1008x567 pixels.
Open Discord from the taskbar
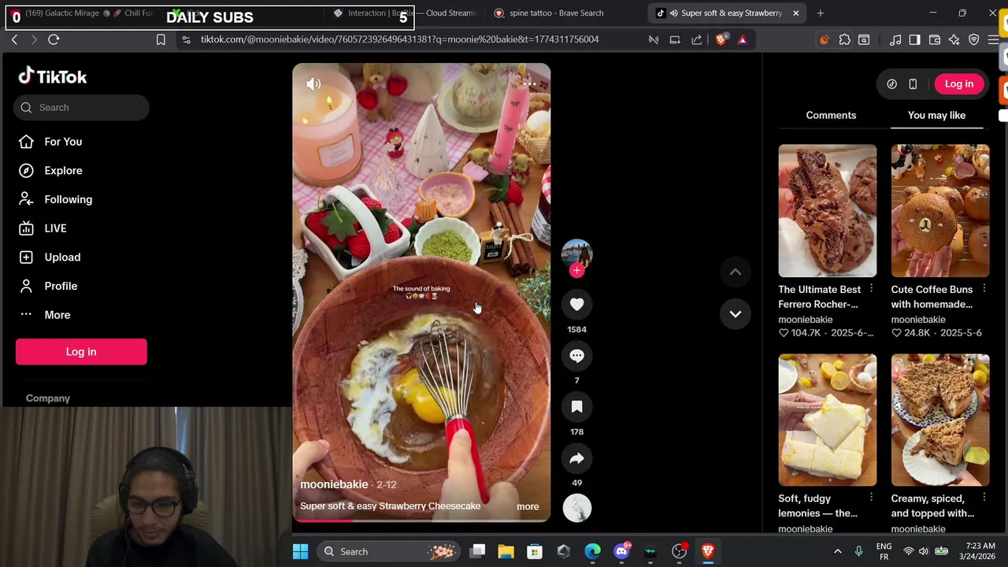click(x=621, y=551)
